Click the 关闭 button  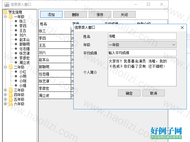[124, 14]
